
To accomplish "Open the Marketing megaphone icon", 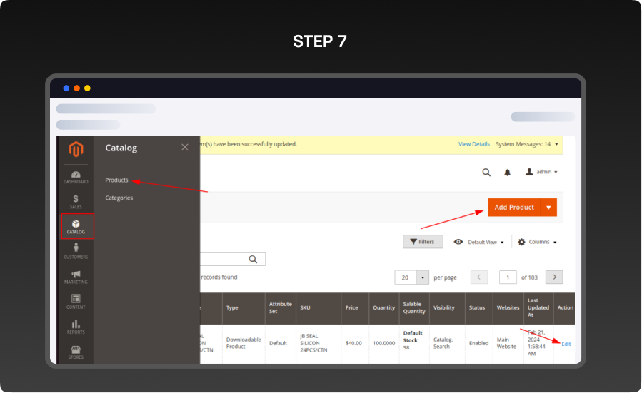I will (76, 277).
